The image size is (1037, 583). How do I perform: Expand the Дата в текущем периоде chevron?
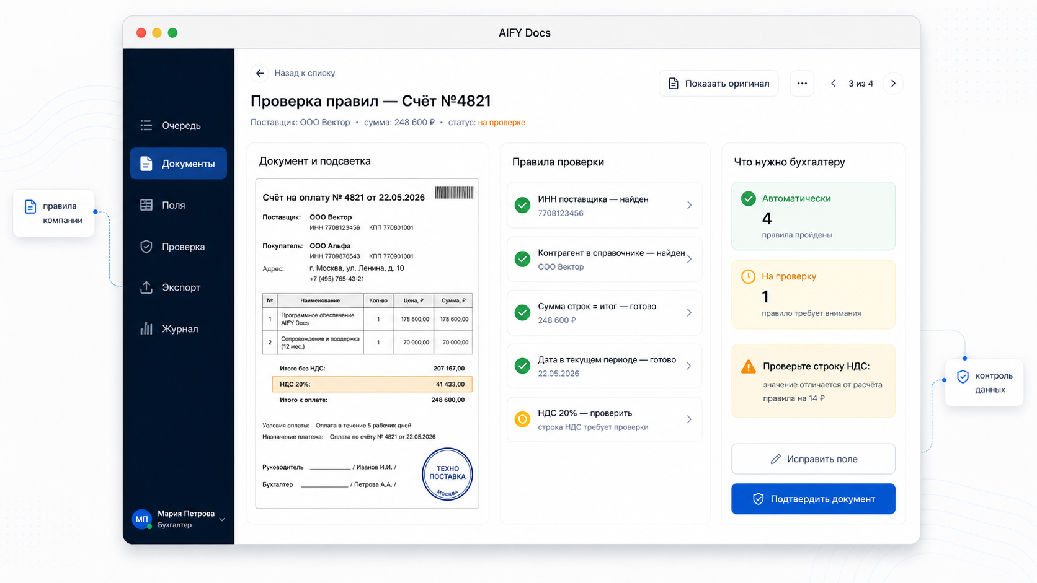point(689,366)
